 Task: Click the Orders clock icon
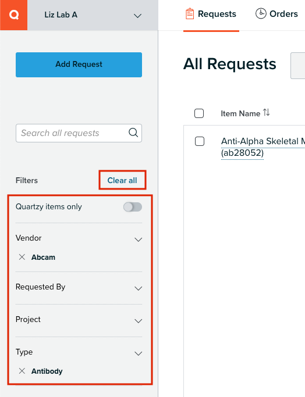[261, 14]
